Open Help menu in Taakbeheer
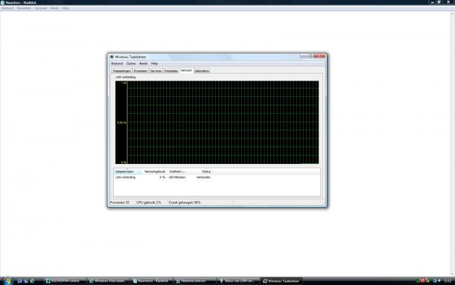This screenshot has width=455, height=285. tap(155, 63)
